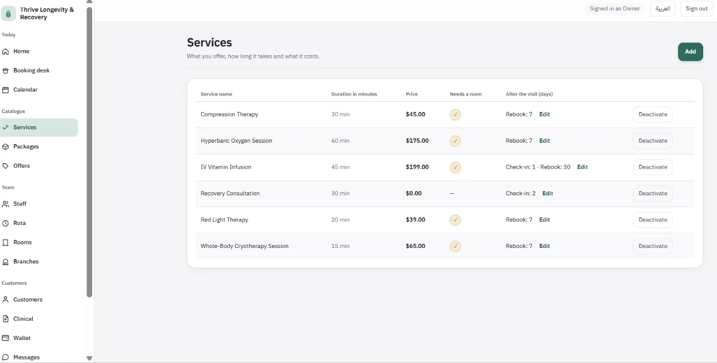
Task: Click the 15 min duration value
Action: click(x=341, y=246)
